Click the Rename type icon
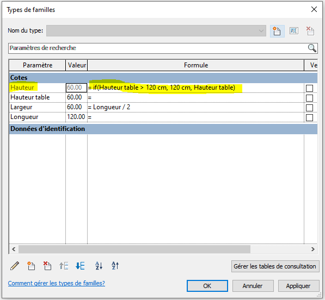 [294, 31]
